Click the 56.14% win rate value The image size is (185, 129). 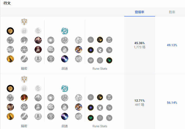coord(172,103)
